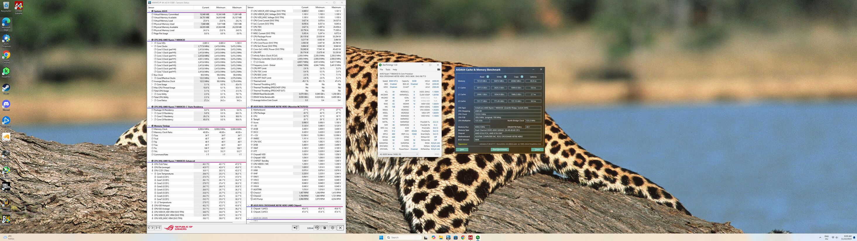Open network and volume quick settings

[835, 237]
